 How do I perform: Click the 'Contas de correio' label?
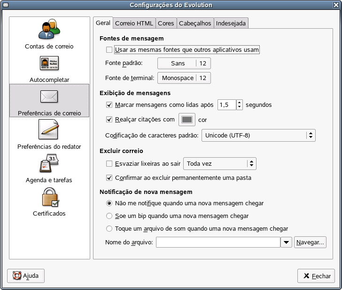(x=49, y=46)
